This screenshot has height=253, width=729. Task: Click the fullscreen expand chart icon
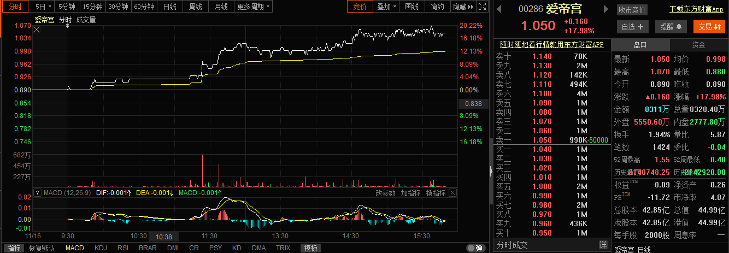click(481, 7)
